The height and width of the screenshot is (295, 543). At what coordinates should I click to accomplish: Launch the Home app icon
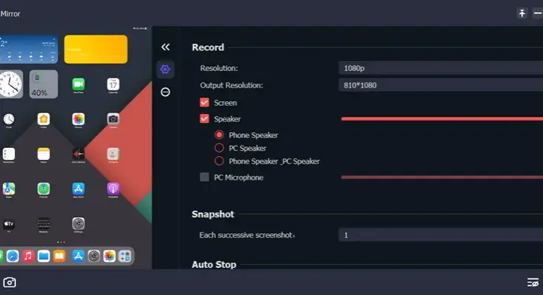pyautogui.click(x=44, y=119)
